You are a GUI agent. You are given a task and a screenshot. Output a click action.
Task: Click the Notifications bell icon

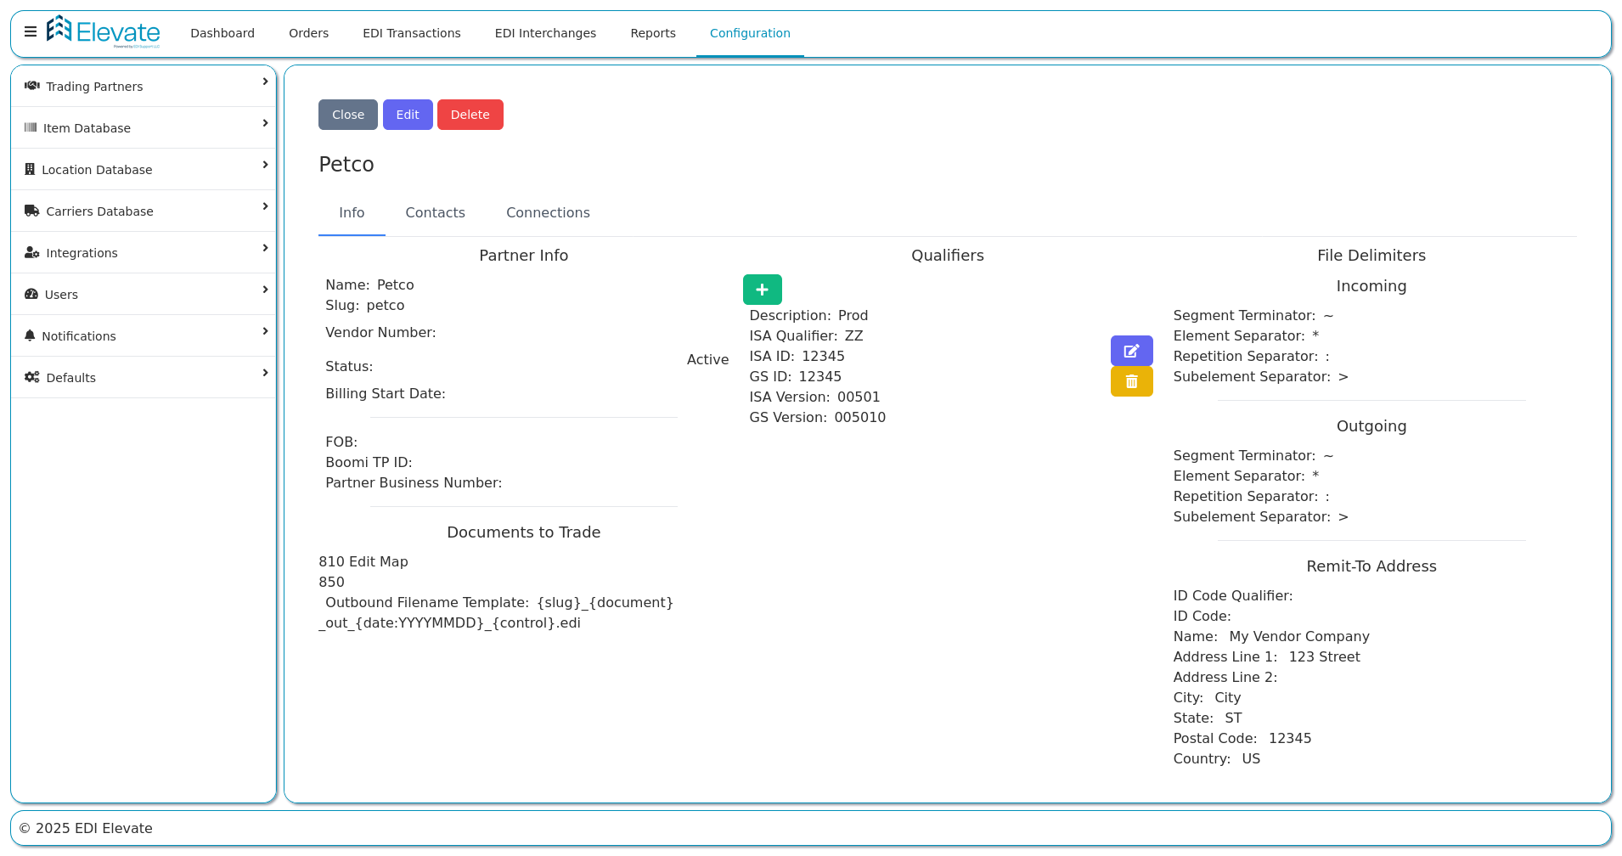tap(30, 335)
